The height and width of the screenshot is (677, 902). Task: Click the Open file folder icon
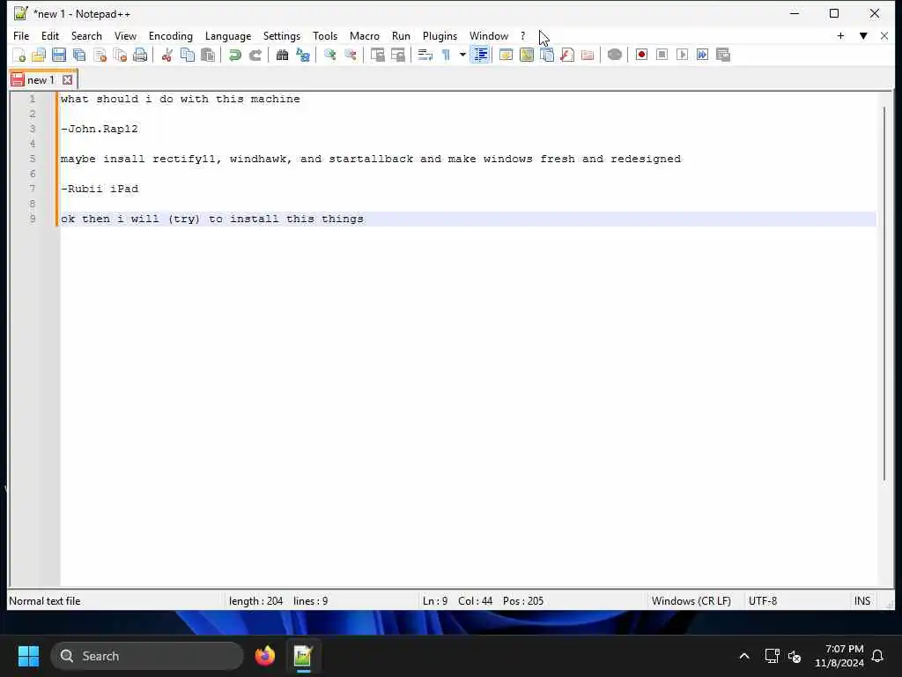coord(39,55)
